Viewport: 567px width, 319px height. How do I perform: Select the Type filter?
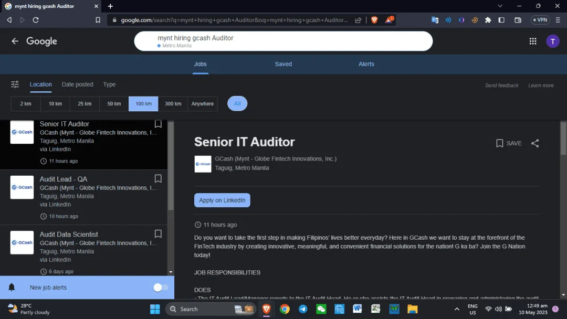109,84
